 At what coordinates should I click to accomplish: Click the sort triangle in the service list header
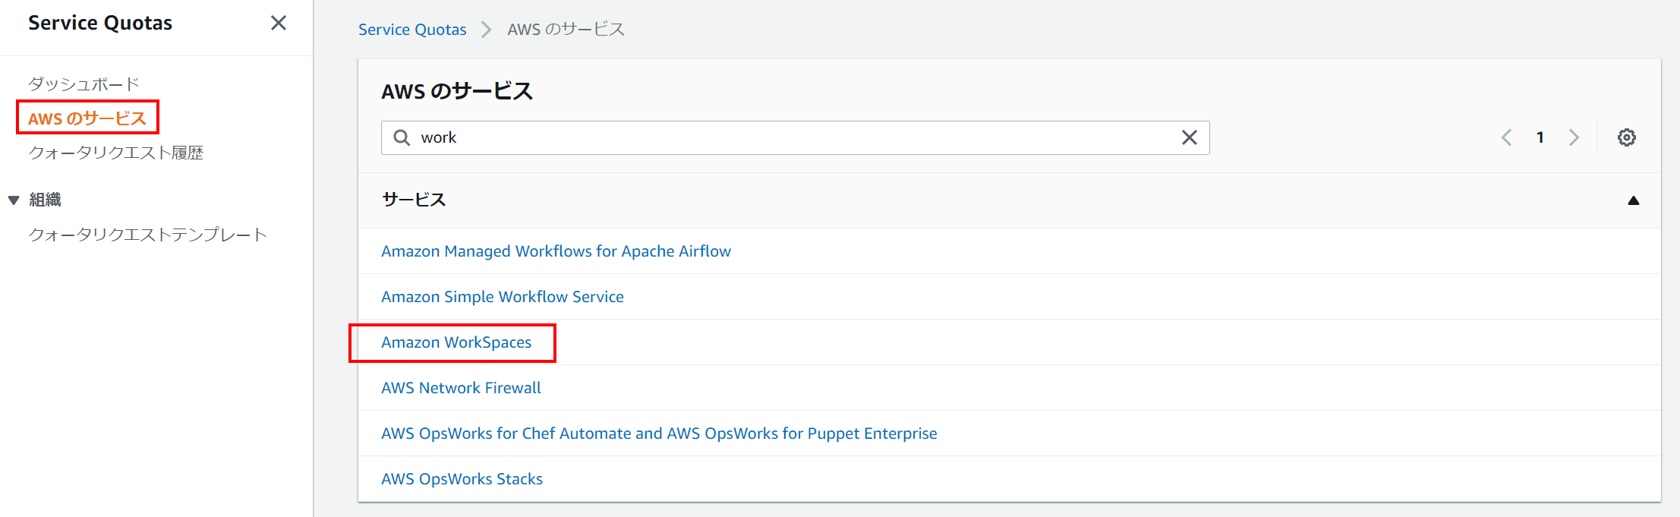[x=1634, y=200]
